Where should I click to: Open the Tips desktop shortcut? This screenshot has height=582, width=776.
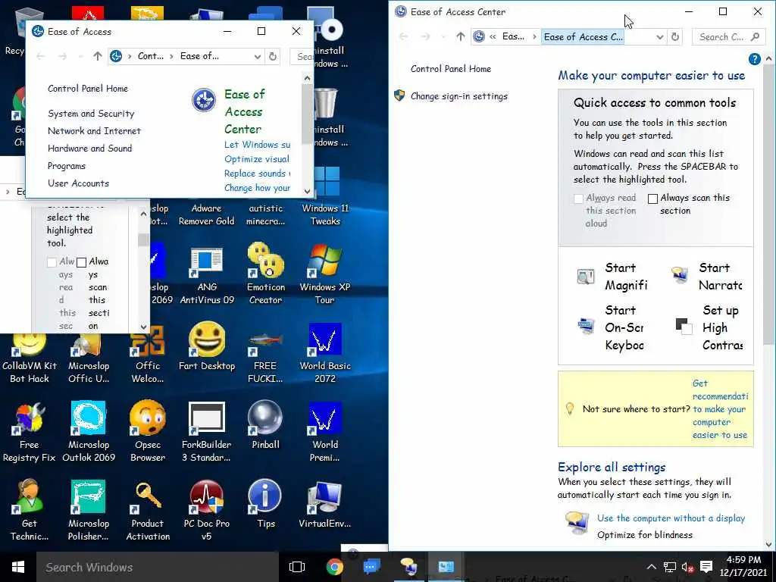266,503
